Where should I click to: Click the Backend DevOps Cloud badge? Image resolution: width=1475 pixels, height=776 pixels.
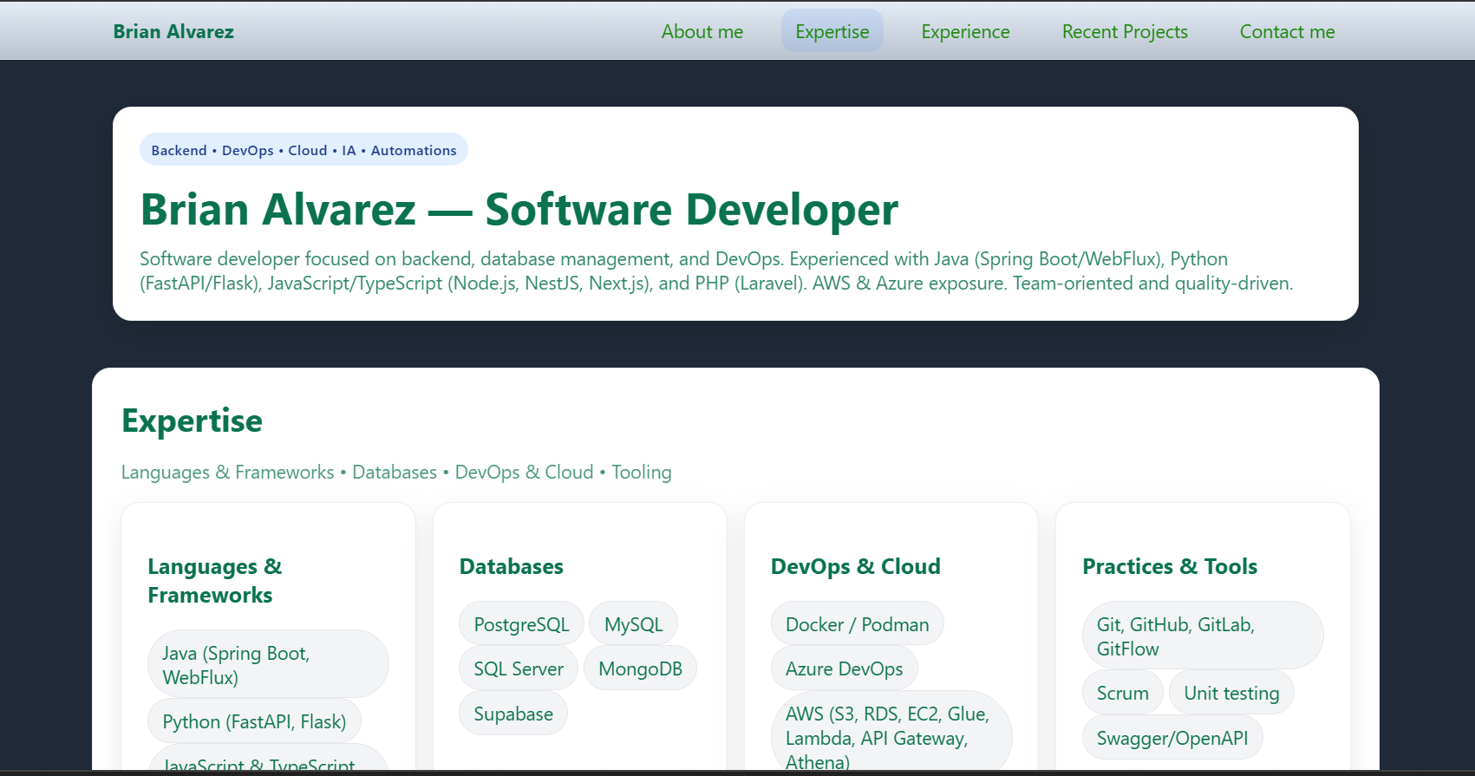coord(303,150)
